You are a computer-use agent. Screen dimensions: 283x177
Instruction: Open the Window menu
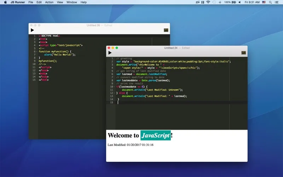71,2
